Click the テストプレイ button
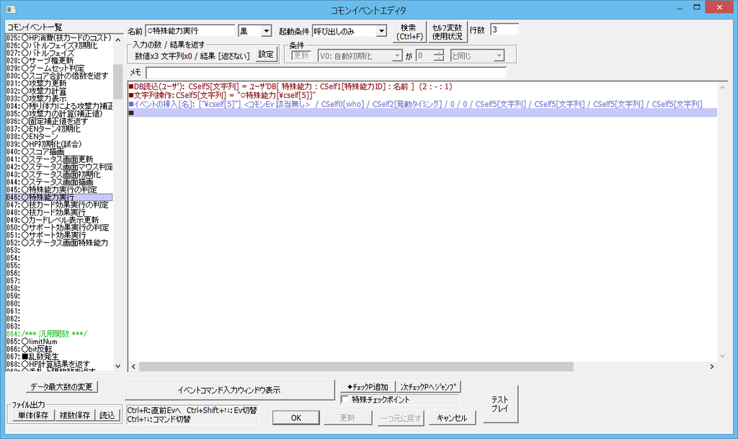738x439 pixels. [500, 404]
